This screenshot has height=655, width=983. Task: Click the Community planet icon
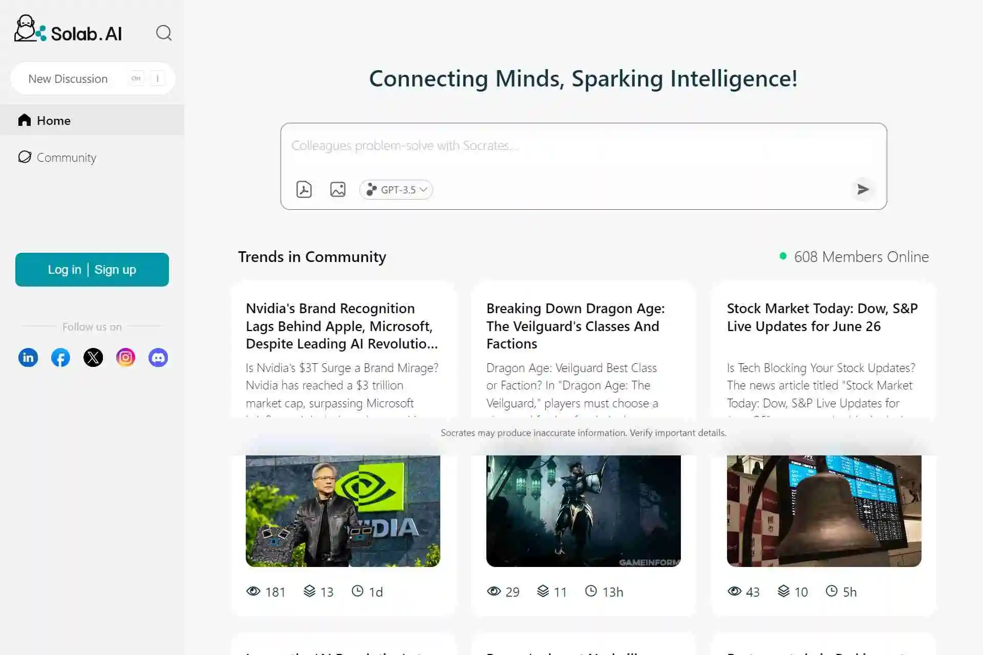coord(25,157)
